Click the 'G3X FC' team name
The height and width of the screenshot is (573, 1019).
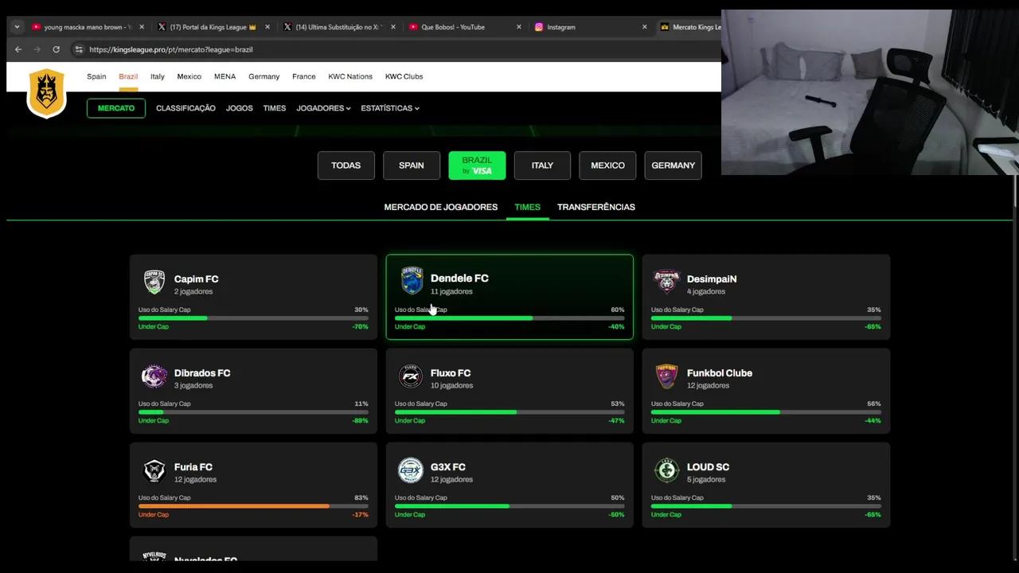(448, 467)
